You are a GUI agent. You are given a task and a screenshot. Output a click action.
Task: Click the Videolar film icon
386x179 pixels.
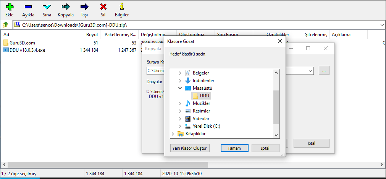tap(188, 119)
